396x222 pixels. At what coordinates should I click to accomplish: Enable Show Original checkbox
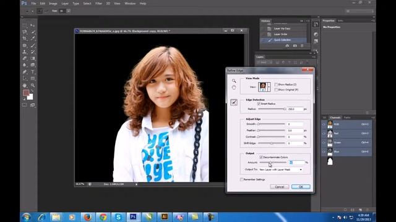(x=276, y=89)
